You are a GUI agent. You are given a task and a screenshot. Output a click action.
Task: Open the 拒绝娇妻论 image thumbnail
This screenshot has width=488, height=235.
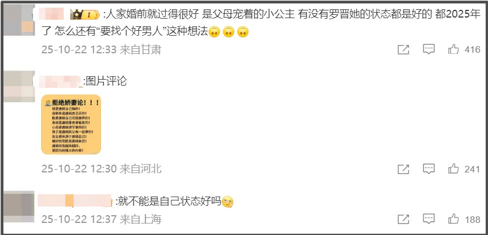[x=71, y=124]
